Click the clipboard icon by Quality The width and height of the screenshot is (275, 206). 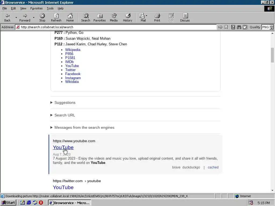[245, 27]
